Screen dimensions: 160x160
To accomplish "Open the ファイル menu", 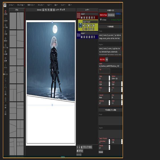I will tap(11, 5).
